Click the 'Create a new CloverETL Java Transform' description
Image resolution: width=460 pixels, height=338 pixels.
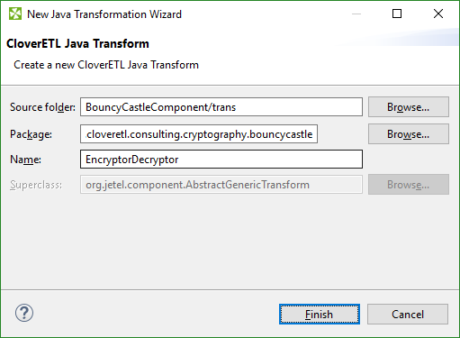106,65
